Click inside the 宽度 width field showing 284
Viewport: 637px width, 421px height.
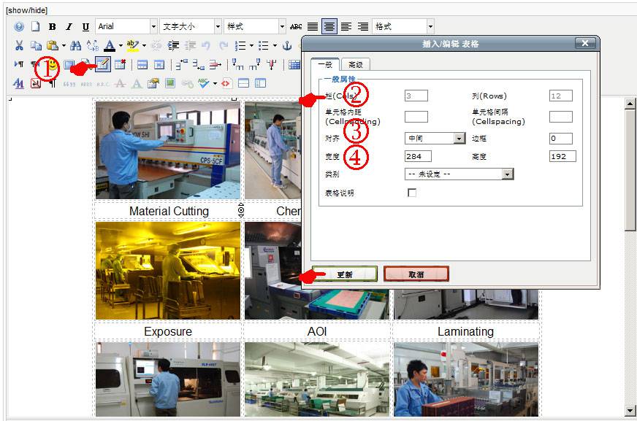tap(419, 156)
